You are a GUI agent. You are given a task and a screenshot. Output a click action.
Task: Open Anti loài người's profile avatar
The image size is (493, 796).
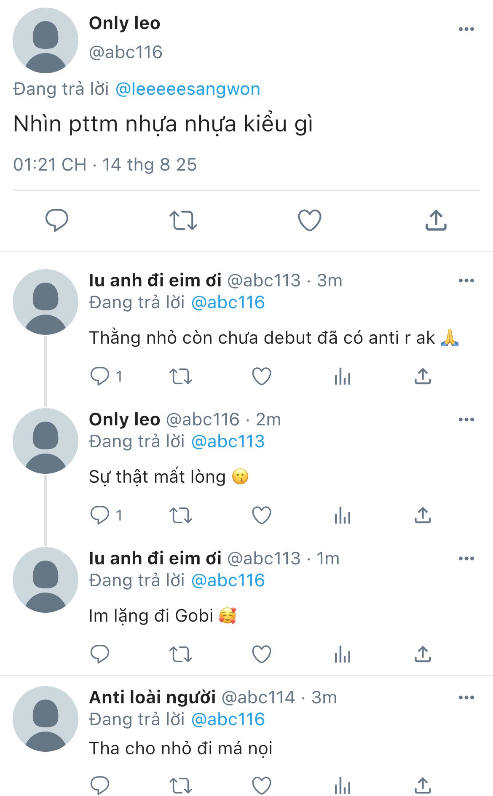[x=46, y=719]
